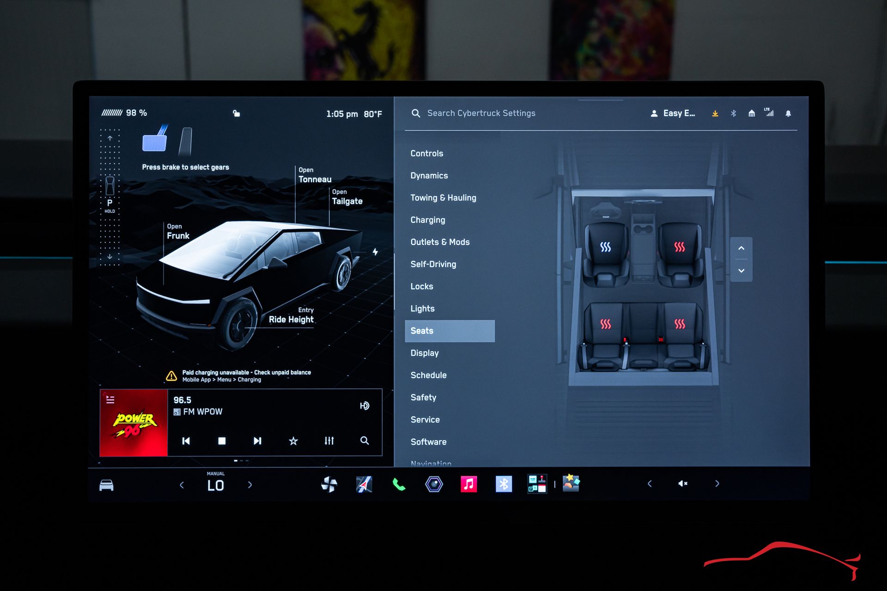Screen dimensions: 887x591
Task: Tap the car controls icon
Action: (x=106, y=485)
